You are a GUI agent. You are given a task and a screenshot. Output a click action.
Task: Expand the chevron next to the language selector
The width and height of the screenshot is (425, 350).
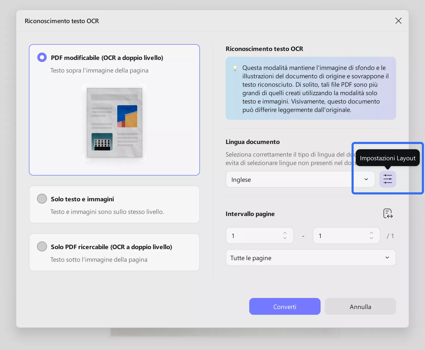[366, 179]
